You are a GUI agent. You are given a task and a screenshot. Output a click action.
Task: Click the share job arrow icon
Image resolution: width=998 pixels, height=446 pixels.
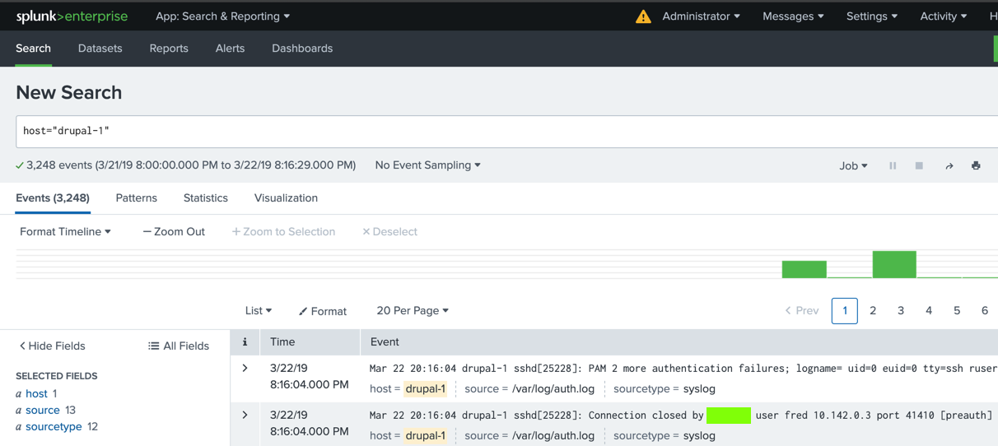click(x=949, y=165)
